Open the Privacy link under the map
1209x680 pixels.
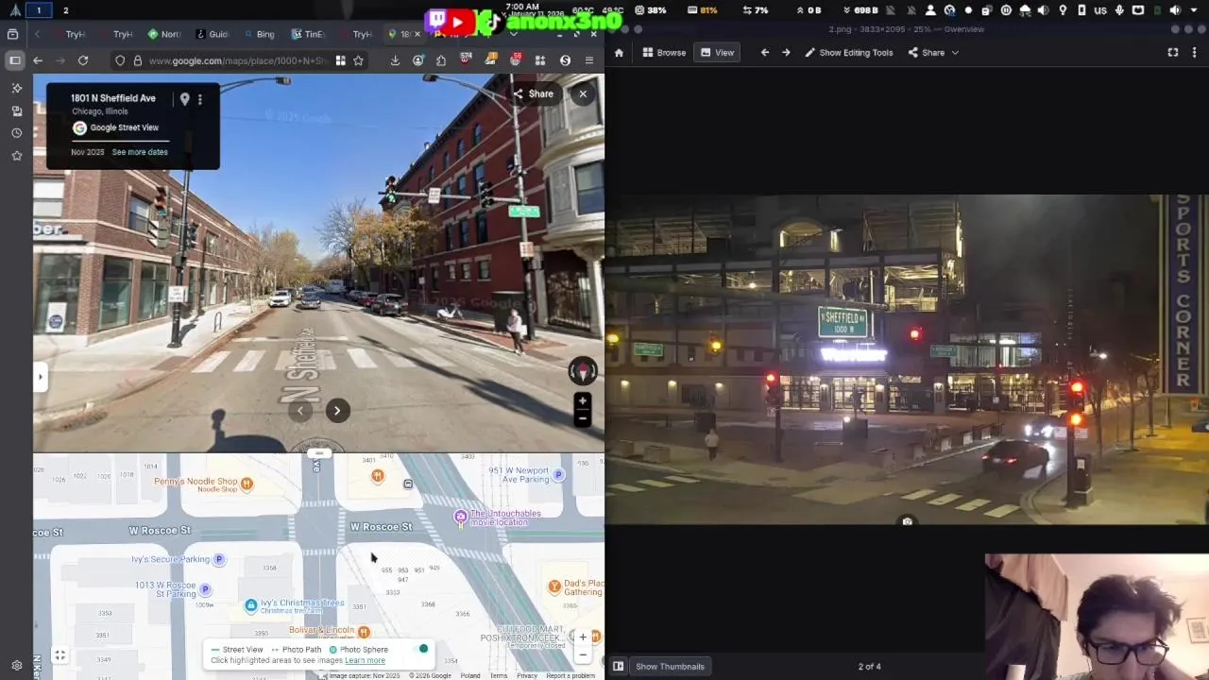click(527, 675)
